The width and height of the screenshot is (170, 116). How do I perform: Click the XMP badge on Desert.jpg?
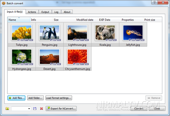[x=55, y=64]
